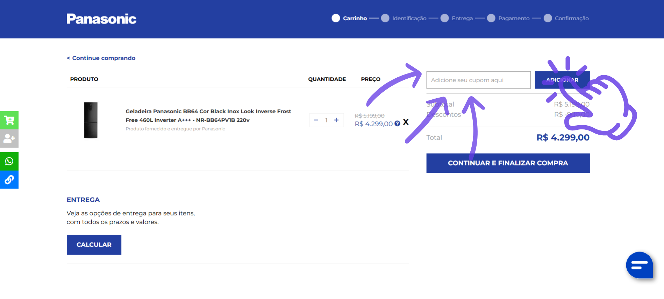
Task: Click the R$ 4.299,00 item price
Action: point(373,124)
